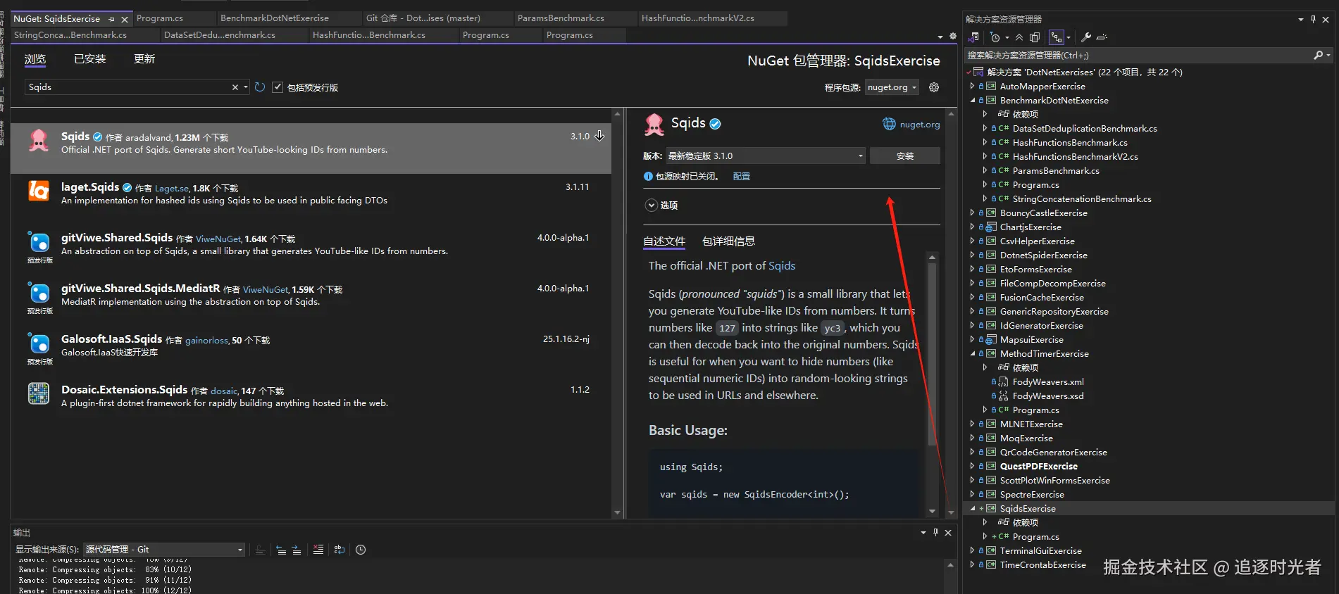Click author link Laget.se

pos(172,189)
